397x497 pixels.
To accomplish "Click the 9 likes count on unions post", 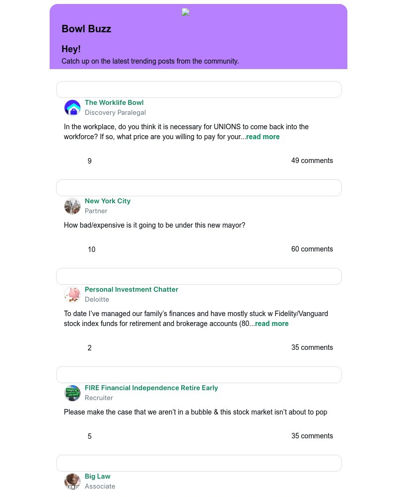I will pos(89,162).
